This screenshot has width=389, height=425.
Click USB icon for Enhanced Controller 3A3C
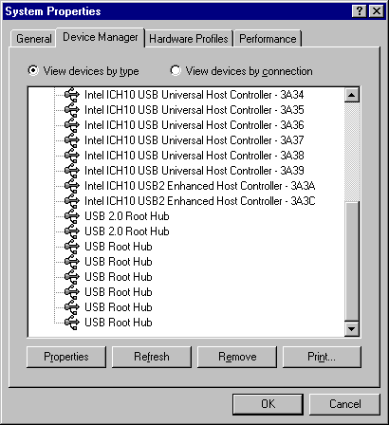72,201
